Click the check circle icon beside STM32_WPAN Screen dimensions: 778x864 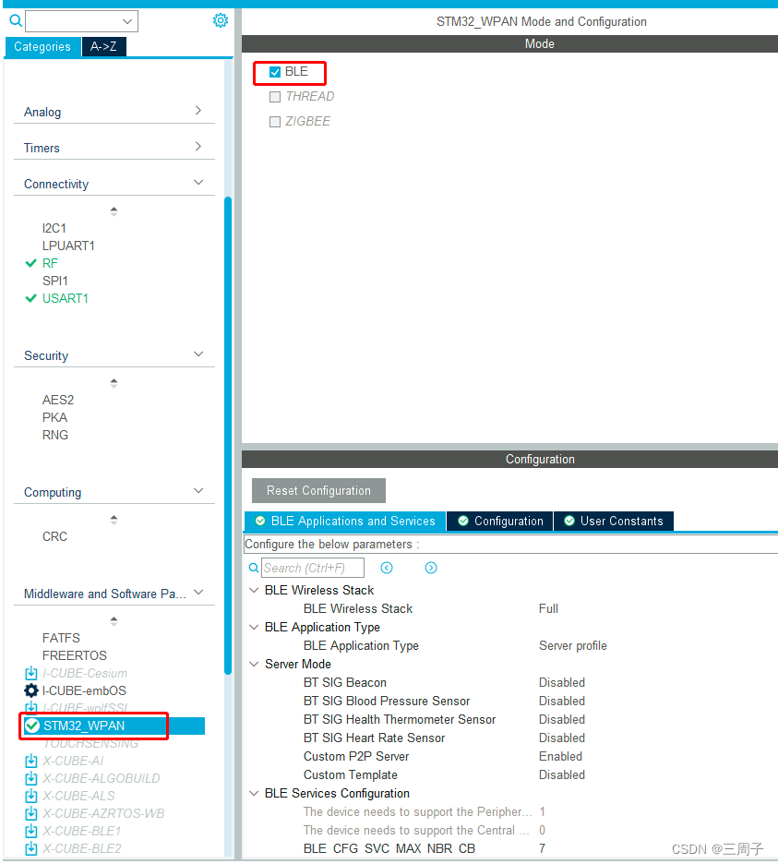[x=32, y=726]
